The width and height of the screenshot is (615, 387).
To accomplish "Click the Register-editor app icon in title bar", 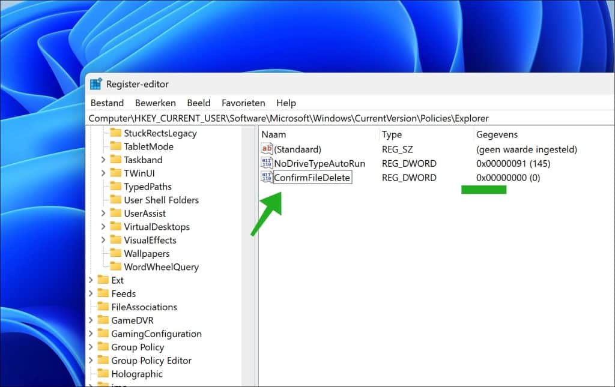I will [96, 84].
